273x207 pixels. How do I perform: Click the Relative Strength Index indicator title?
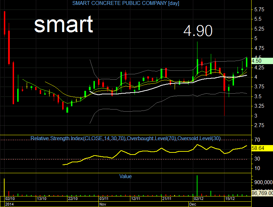tap(125, 138)
